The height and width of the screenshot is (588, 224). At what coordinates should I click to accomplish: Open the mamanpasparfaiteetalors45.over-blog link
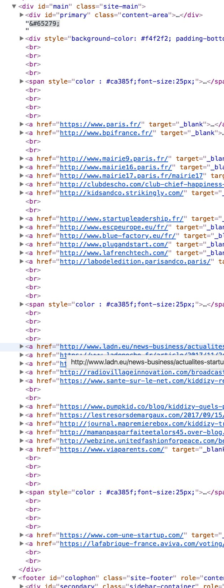coord(142,432)
